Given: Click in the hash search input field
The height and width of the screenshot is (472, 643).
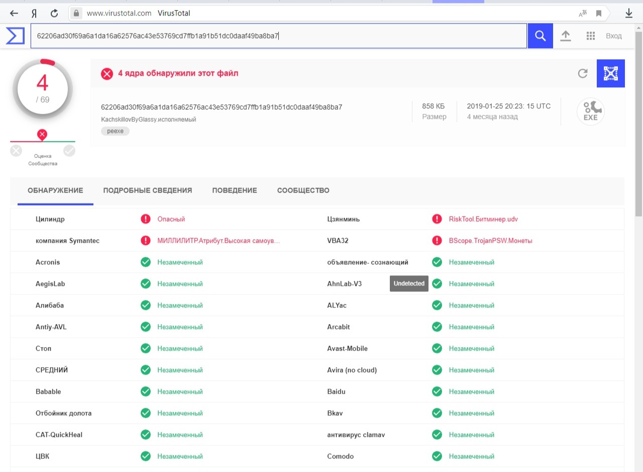Looking at the screenshot, I should [x=279, y=36].
